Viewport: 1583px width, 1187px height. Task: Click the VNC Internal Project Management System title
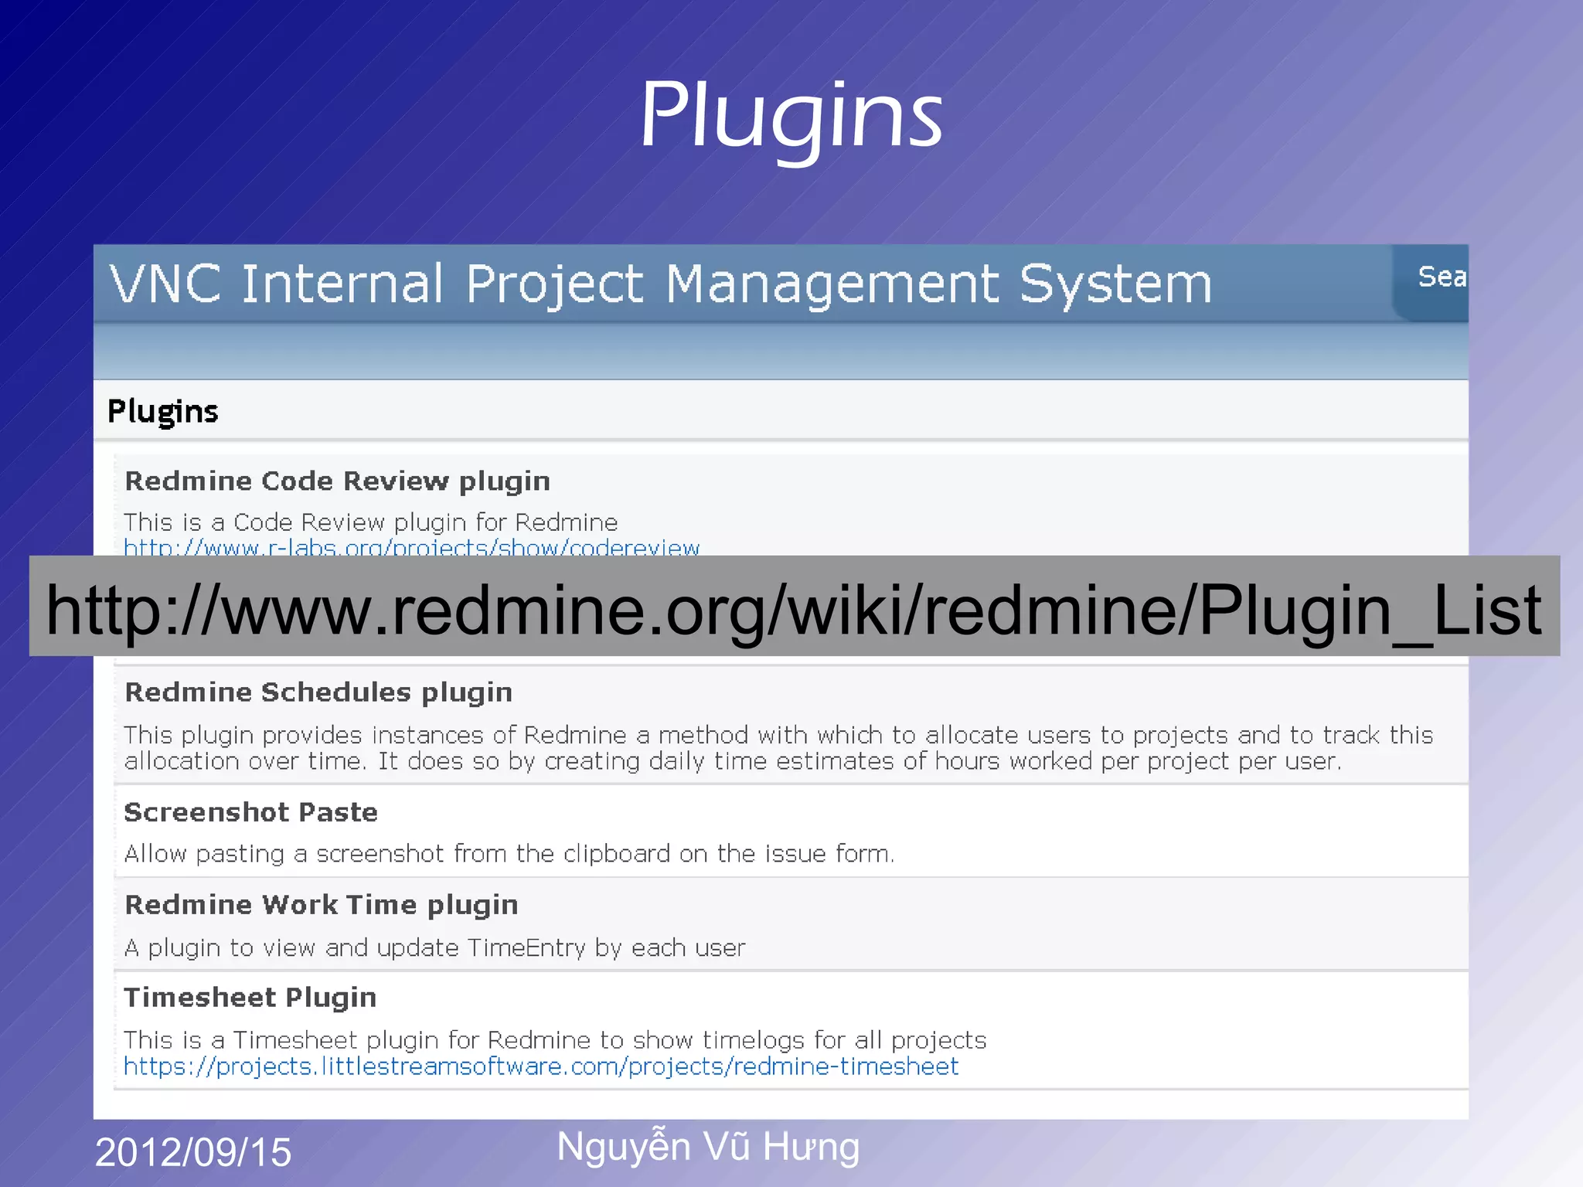tap(661, 284)
